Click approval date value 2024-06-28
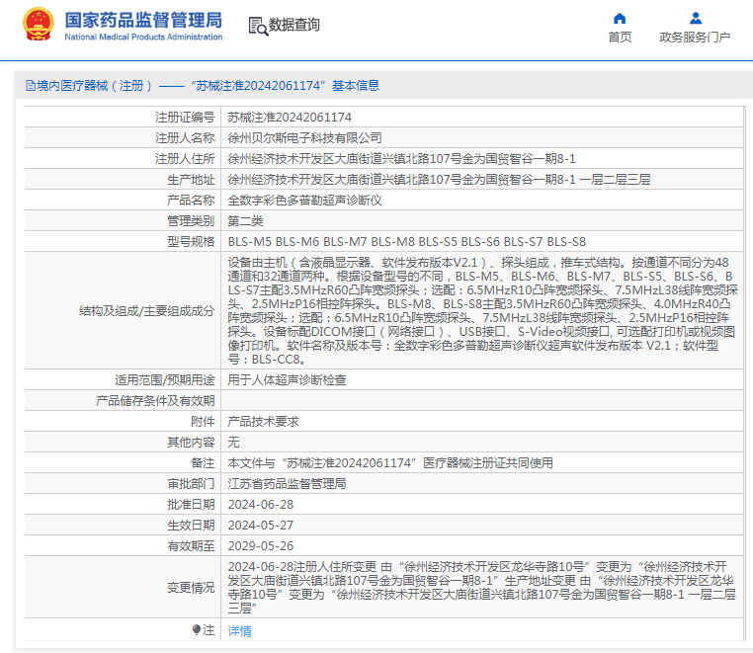This screenshot has height=653, width=753. pyautogui.click(x=261, y=504)
